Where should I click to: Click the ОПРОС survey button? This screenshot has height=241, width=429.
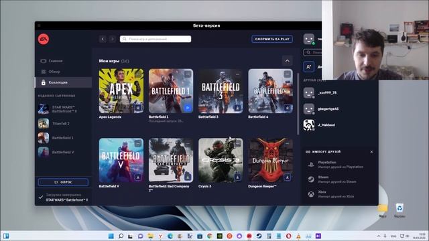coord(63,182)
